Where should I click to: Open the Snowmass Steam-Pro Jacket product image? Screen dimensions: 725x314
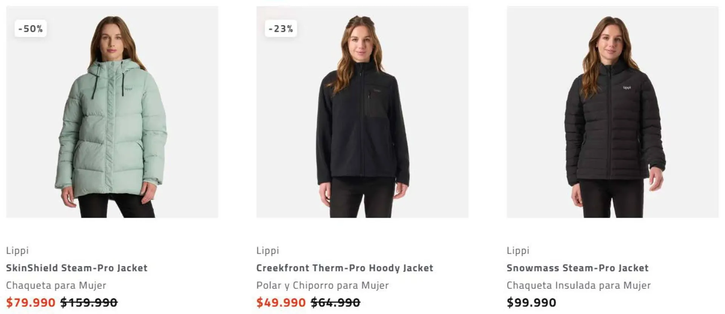[x=612, y=112]
